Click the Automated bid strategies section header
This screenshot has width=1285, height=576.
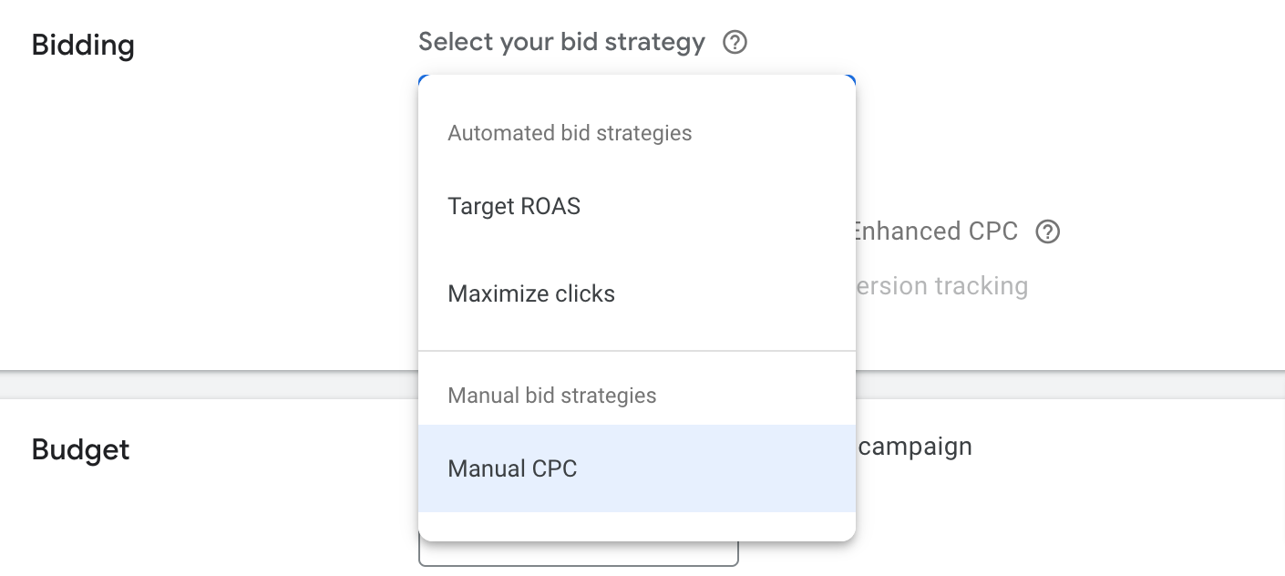pyautogui.click(x=570, y=133)
